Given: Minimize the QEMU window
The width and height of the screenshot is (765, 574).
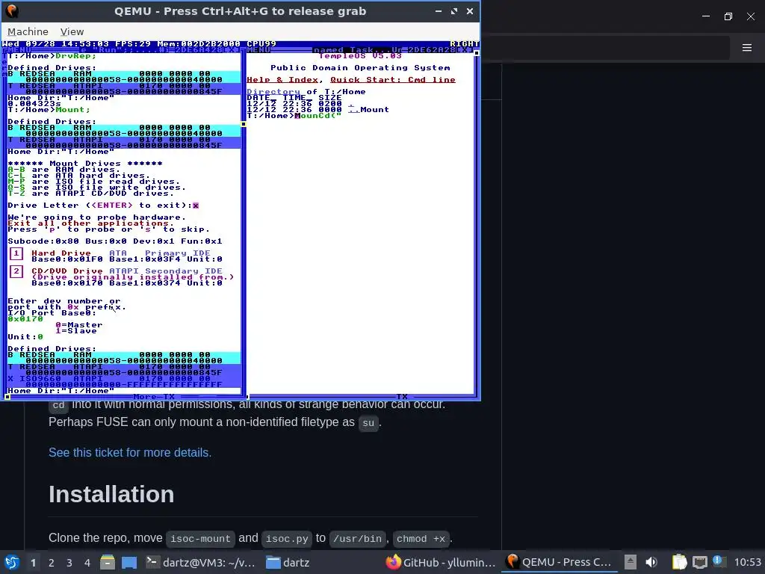Looking at the screenshot, I should [438, 10].
